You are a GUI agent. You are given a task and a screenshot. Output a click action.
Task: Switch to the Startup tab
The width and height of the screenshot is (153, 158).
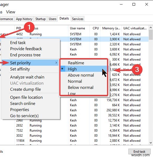pos(40,19)
